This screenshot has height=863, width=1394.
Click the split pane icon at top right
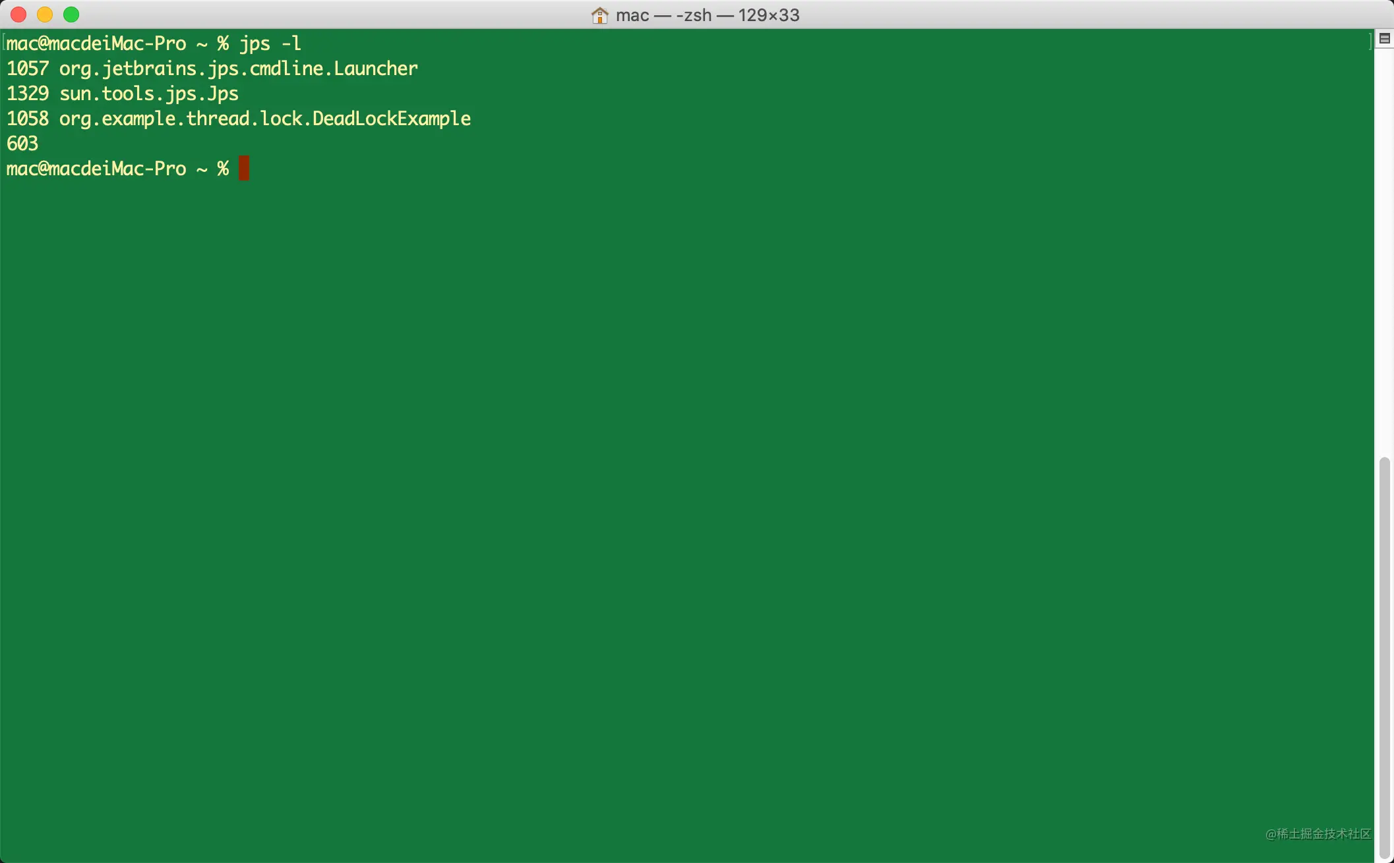(x=1385, y=39)
